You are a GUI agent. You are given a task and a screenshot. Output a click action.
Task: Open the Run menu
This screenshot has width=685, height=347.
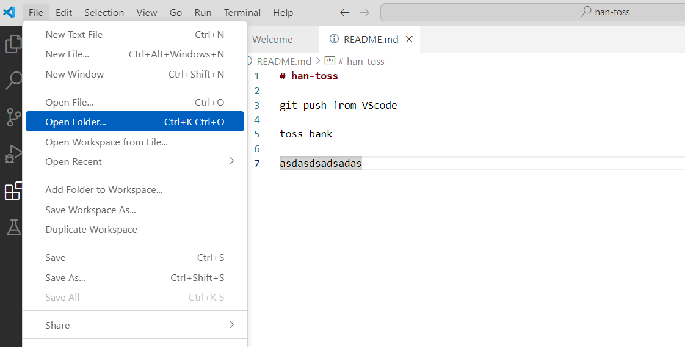point(203,13)
